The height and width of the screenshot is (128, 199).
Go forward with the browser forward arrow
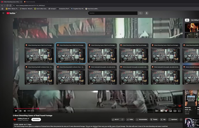coord(5,5)
